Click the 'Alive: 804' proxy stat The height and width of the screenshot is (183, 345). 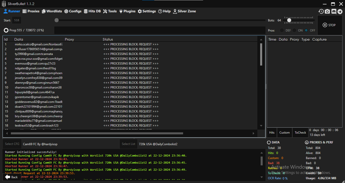coord(313,153)
